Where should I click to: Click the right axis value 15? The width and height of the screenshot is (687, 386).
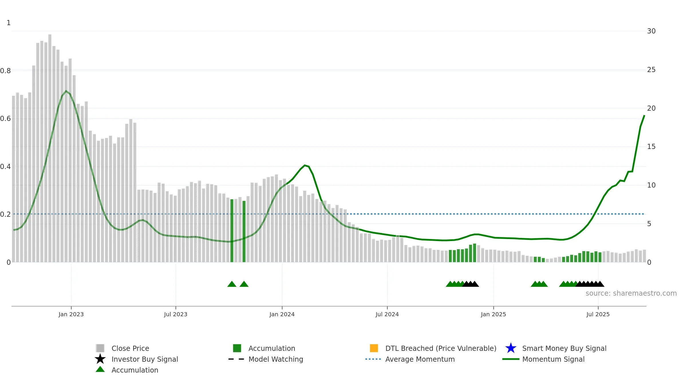(x=651, y=147)
